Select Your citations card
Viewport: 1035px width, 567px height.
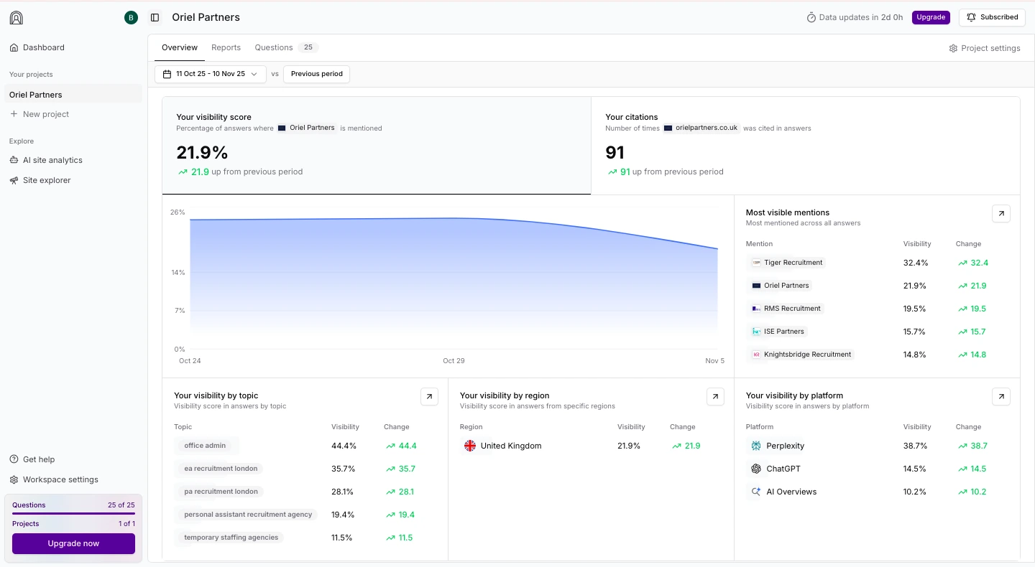click(x=805, y=146)
